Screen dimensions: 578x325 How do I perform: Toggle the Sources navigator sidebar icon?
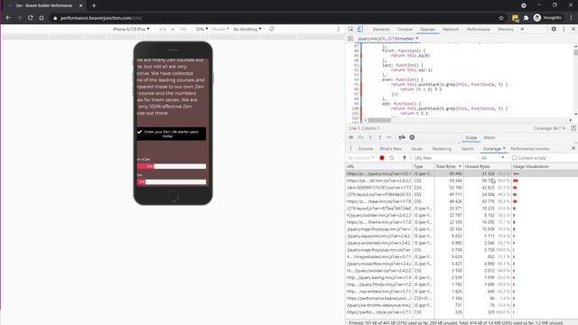(x=350, y=38)
